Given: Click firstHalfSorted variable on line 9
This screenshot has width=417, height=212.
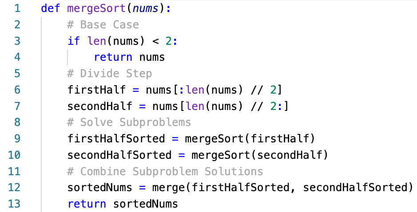Looking at the screenshot, I should pos(116,139).
